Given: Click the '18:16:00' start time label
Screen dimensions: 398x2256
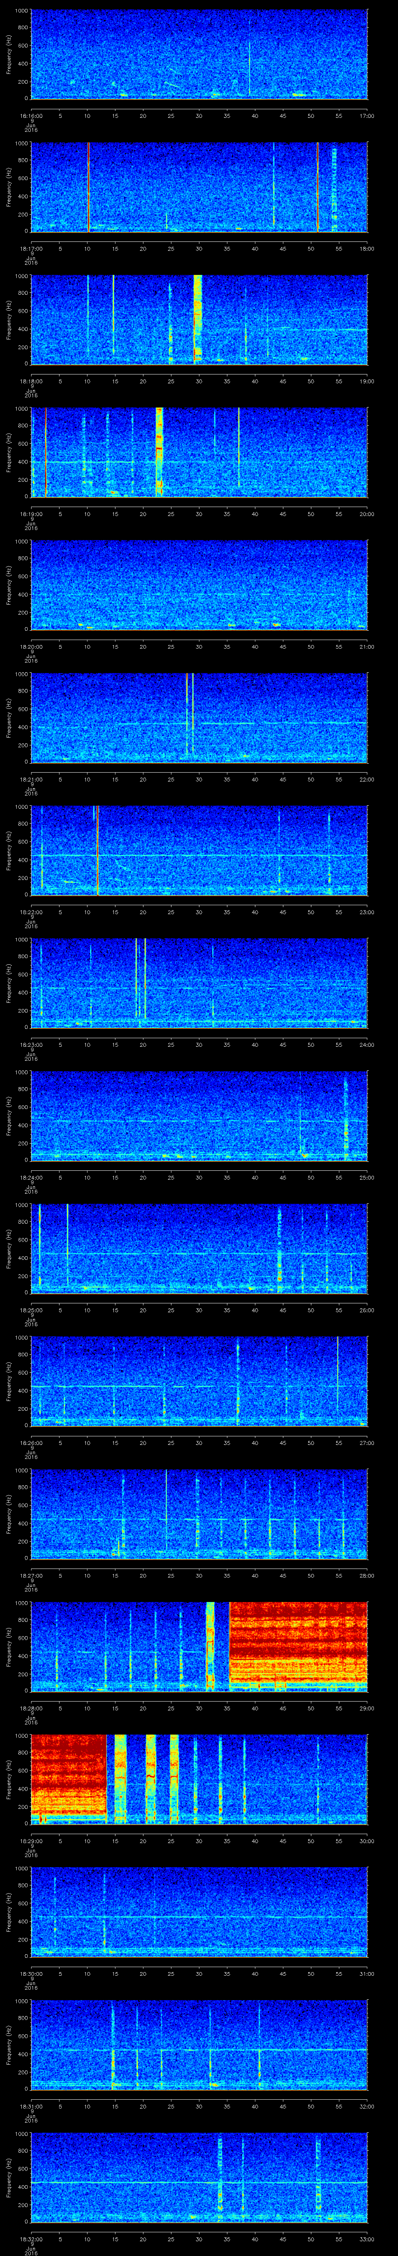Looking at the screenshot, I should click(x=31, y=115).
